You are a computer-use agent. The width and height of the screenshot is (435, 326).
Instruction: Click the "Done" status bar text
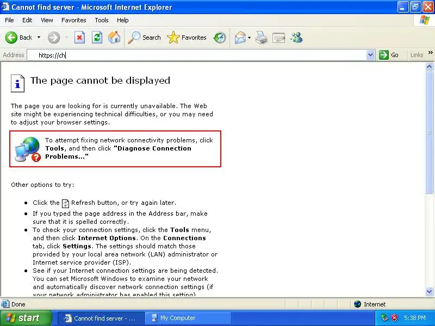(18, 304)
